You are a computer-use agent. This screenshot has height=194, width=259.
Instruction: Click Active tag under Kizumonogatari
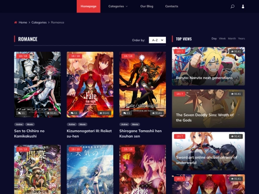[x=71, y=125]
